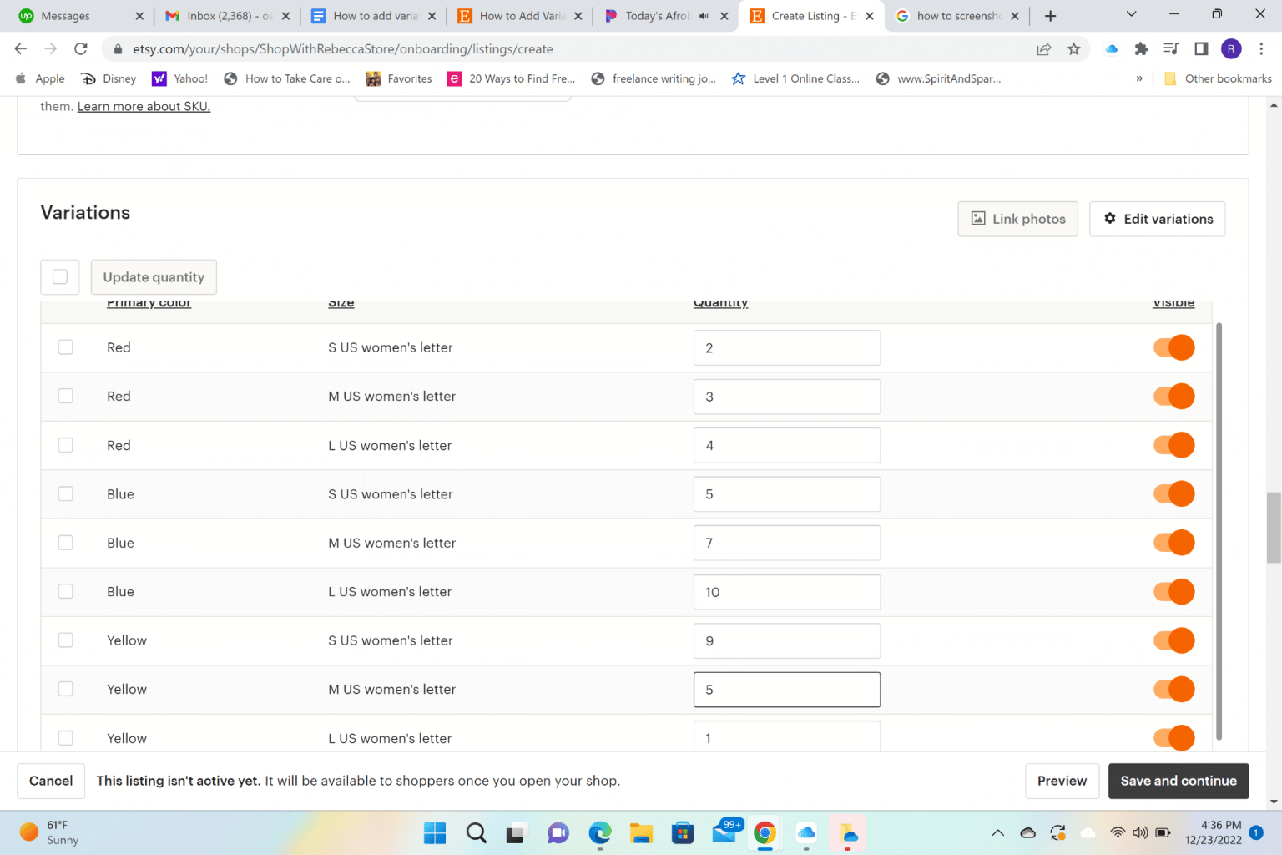Switch to the How to Add Variations tab
Screen dimensions: 1282x855
tap(517, 15)
